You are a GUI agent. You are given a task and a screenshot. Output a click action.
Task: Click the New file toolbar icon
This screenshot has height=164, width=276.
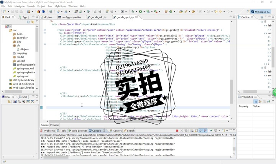[x=5, y=12]
